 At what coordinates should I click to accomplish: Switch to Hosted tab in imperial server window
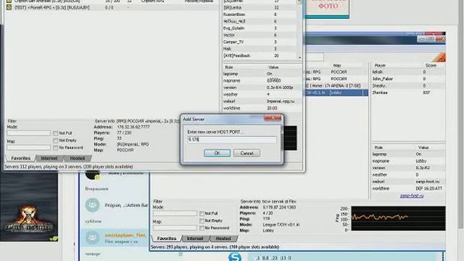pos(78,158)
